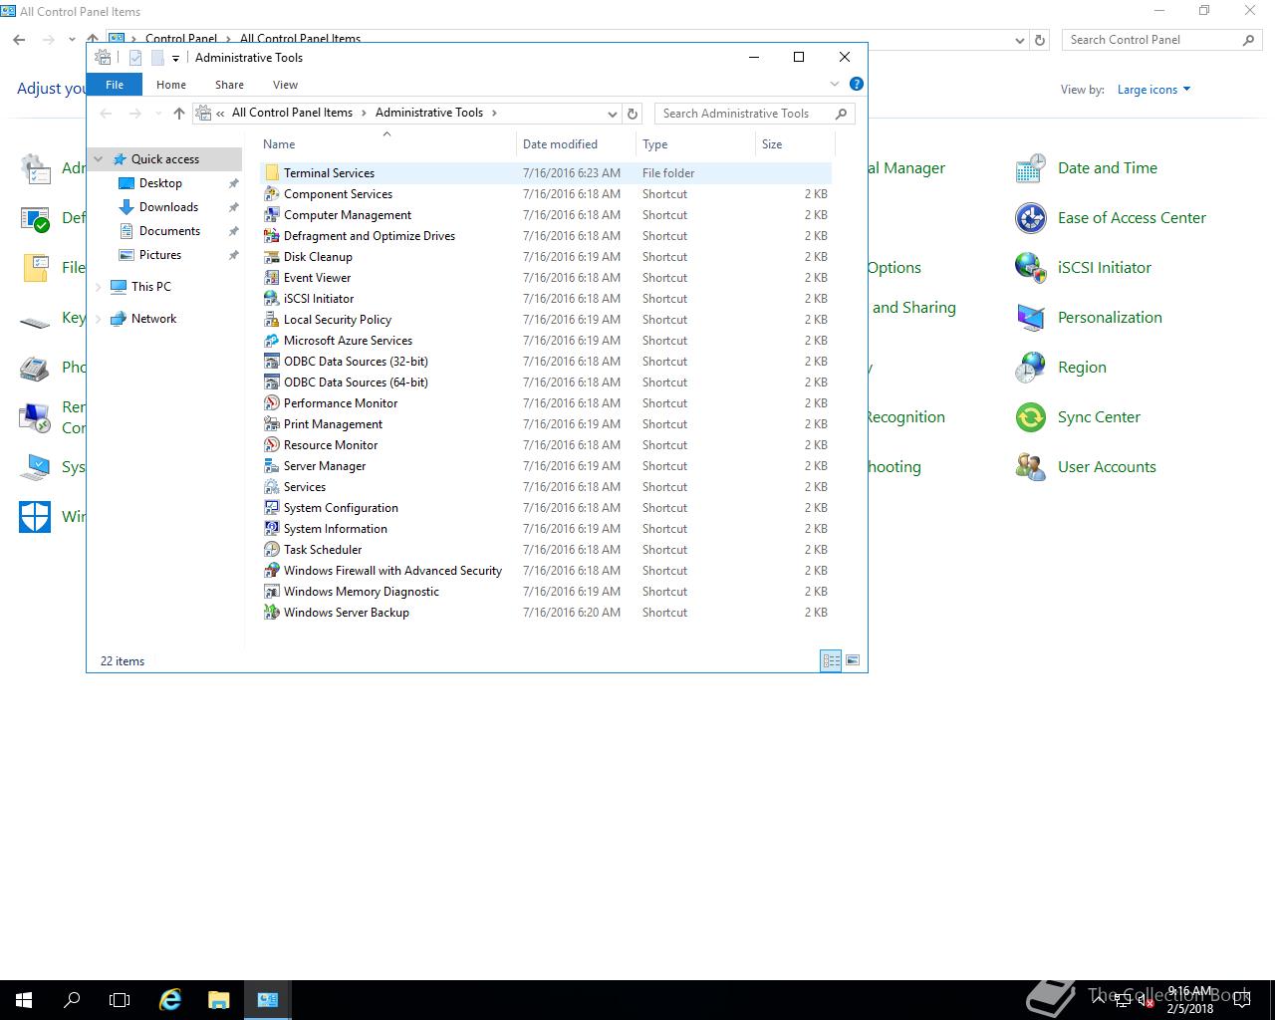Select the Disk Cleanup icon
Screen dimensions: 1275x1020
pos(271,257)
